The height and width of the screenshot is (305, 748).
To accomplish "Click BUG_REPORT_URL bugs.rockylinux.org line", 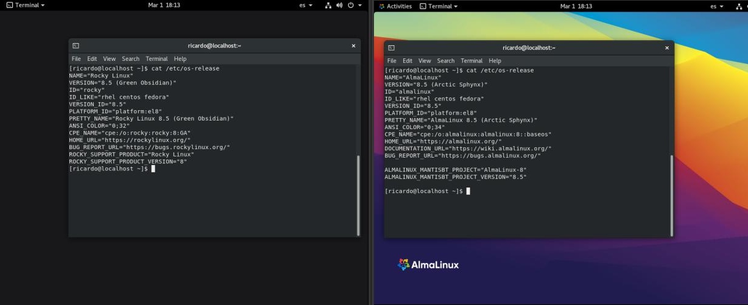I will point(149,147).
